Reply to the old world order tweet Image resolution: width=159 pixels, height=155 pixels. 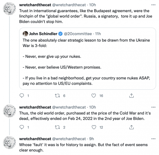[x=22, y=127]
